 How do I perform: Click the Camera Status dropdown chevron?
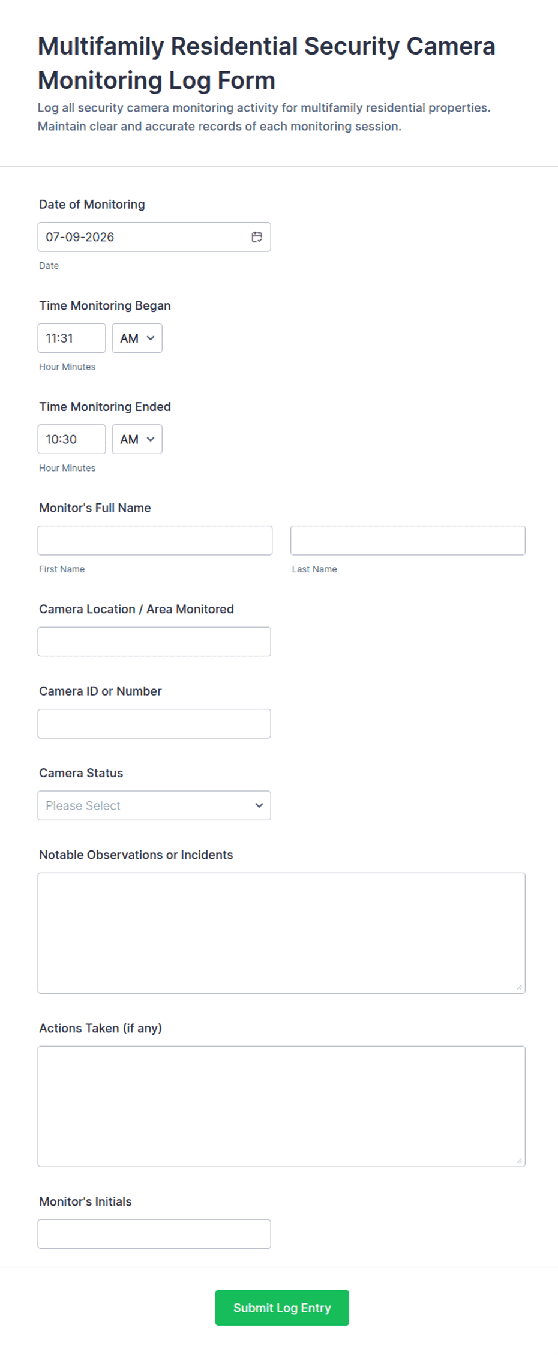click(259, 805)
